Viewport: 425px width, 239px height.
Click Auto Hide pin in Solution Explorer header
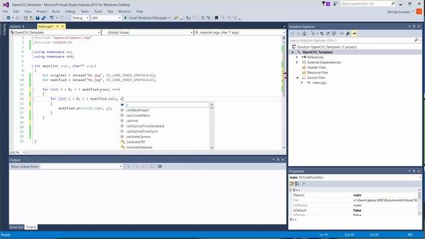(414, 27)
